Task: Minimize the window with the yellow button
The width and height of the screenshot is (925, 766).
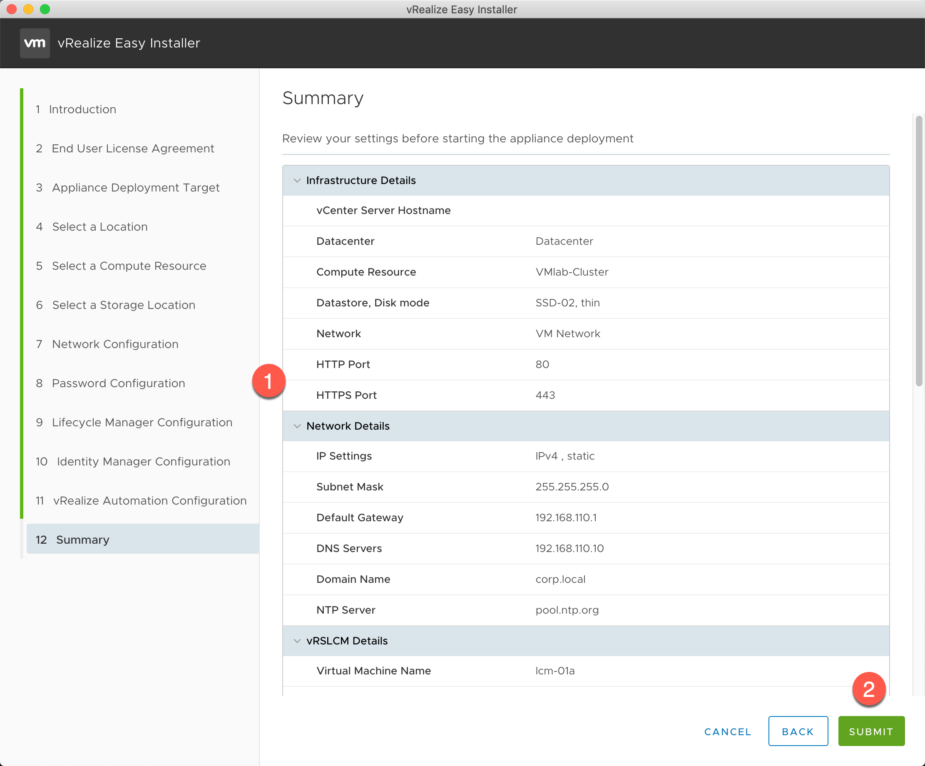Action: [29, 9]
